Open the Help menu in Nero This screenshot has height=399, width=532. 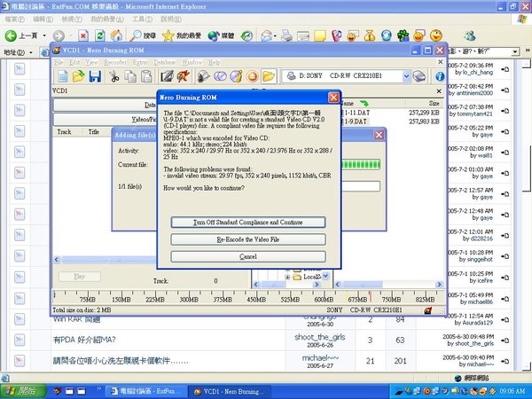[214, 62]
